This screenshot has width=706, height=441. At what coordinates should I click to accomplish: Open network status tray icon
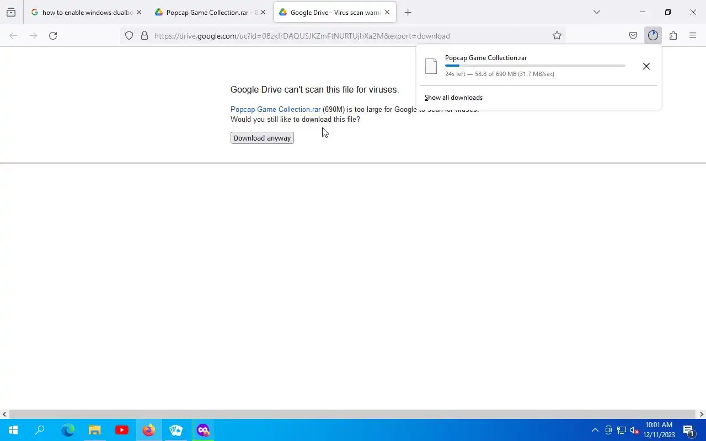622,430
